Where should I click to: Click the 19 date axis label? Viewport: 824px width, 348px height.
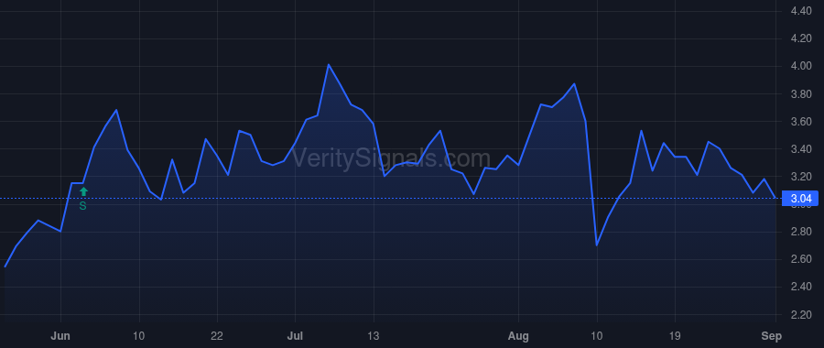pyautogui.click(x=676, y=336)
